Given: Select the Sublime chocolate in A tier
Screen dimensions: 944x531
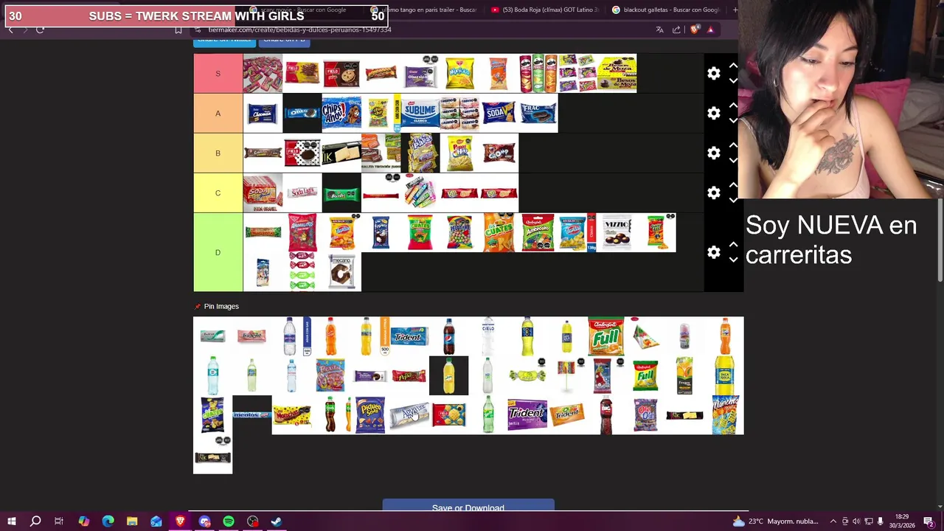Looking at the screenshot, I should [420, 113].
